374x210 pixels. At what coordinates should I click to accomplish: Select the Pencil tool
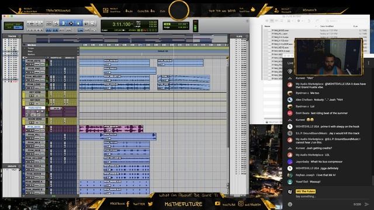[x=92, y=23]
